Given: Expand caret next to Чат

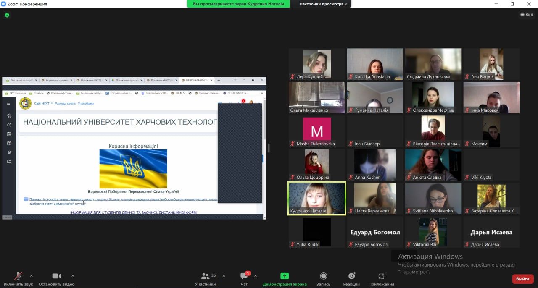Looking at the screenshot, I should pos(256,276).
